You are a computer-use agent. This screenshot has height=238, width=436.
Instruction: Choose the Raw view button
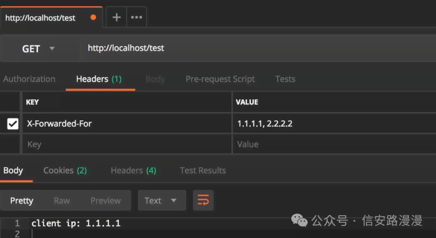pyautogui.click(x=62, y=200)
